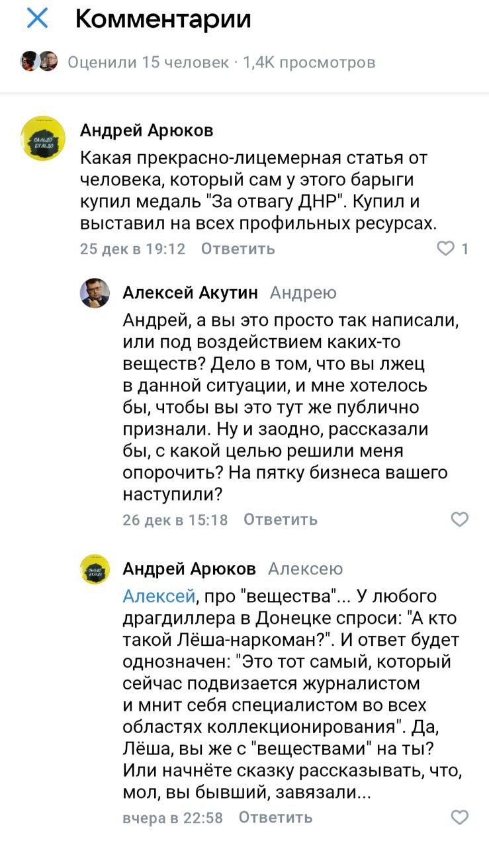This screenshot has height=847, width=489.
Task: Tap Андрей Арюков's avatar on the top comment
Action: pos(44,139)
